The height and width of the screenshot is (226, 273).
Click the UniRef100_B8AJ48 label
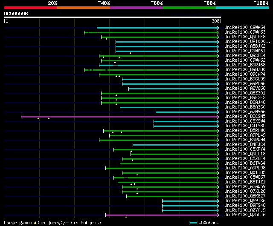tap(245, 103)
